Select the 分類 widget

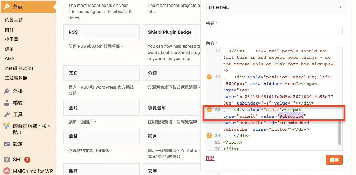pos(171,73)
